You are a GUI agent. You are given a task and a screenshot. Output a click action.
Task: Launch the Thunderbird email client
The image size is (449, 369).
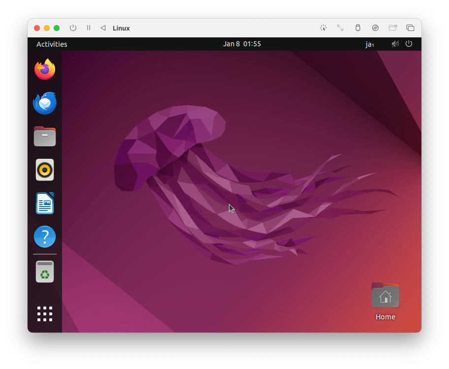(x=44, y=103)
